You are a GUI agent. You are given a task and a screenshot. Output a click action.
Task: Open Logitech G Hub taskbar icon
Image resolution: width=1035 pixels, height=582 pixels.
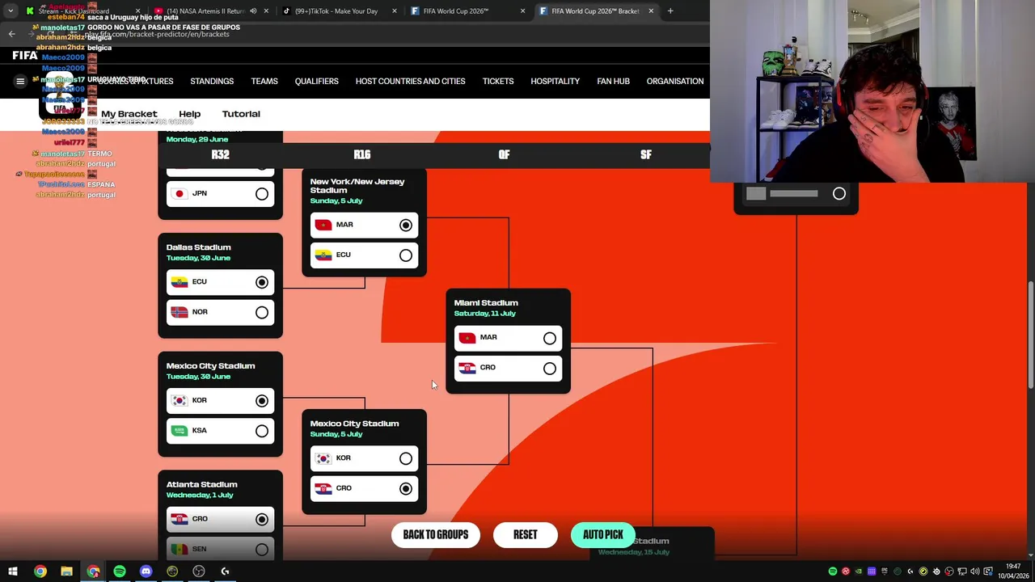(225, 571)
